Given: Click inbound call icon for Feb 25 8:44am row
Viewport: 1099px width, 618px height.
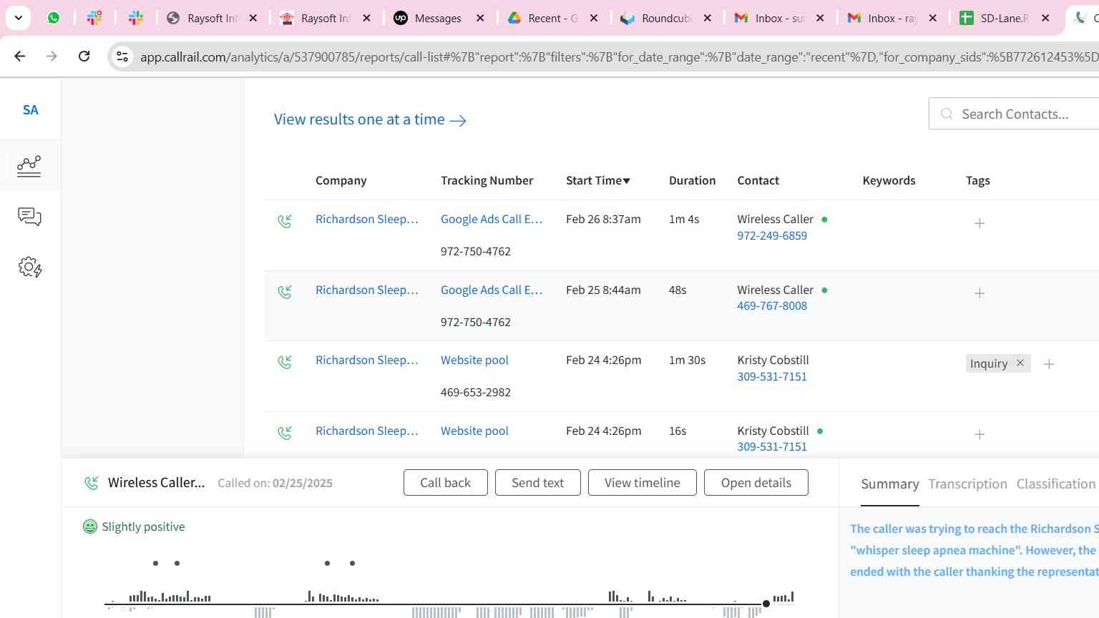Looking at the screenshot, I should click(285, 292).
